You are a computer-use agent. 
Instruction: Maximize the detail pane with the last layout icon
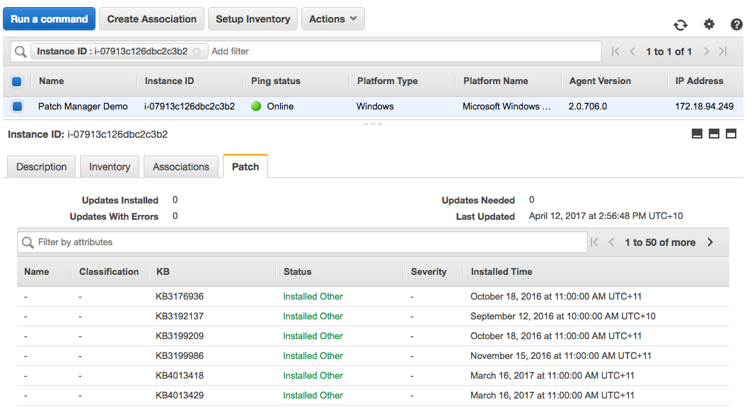(x=731, y=134)
